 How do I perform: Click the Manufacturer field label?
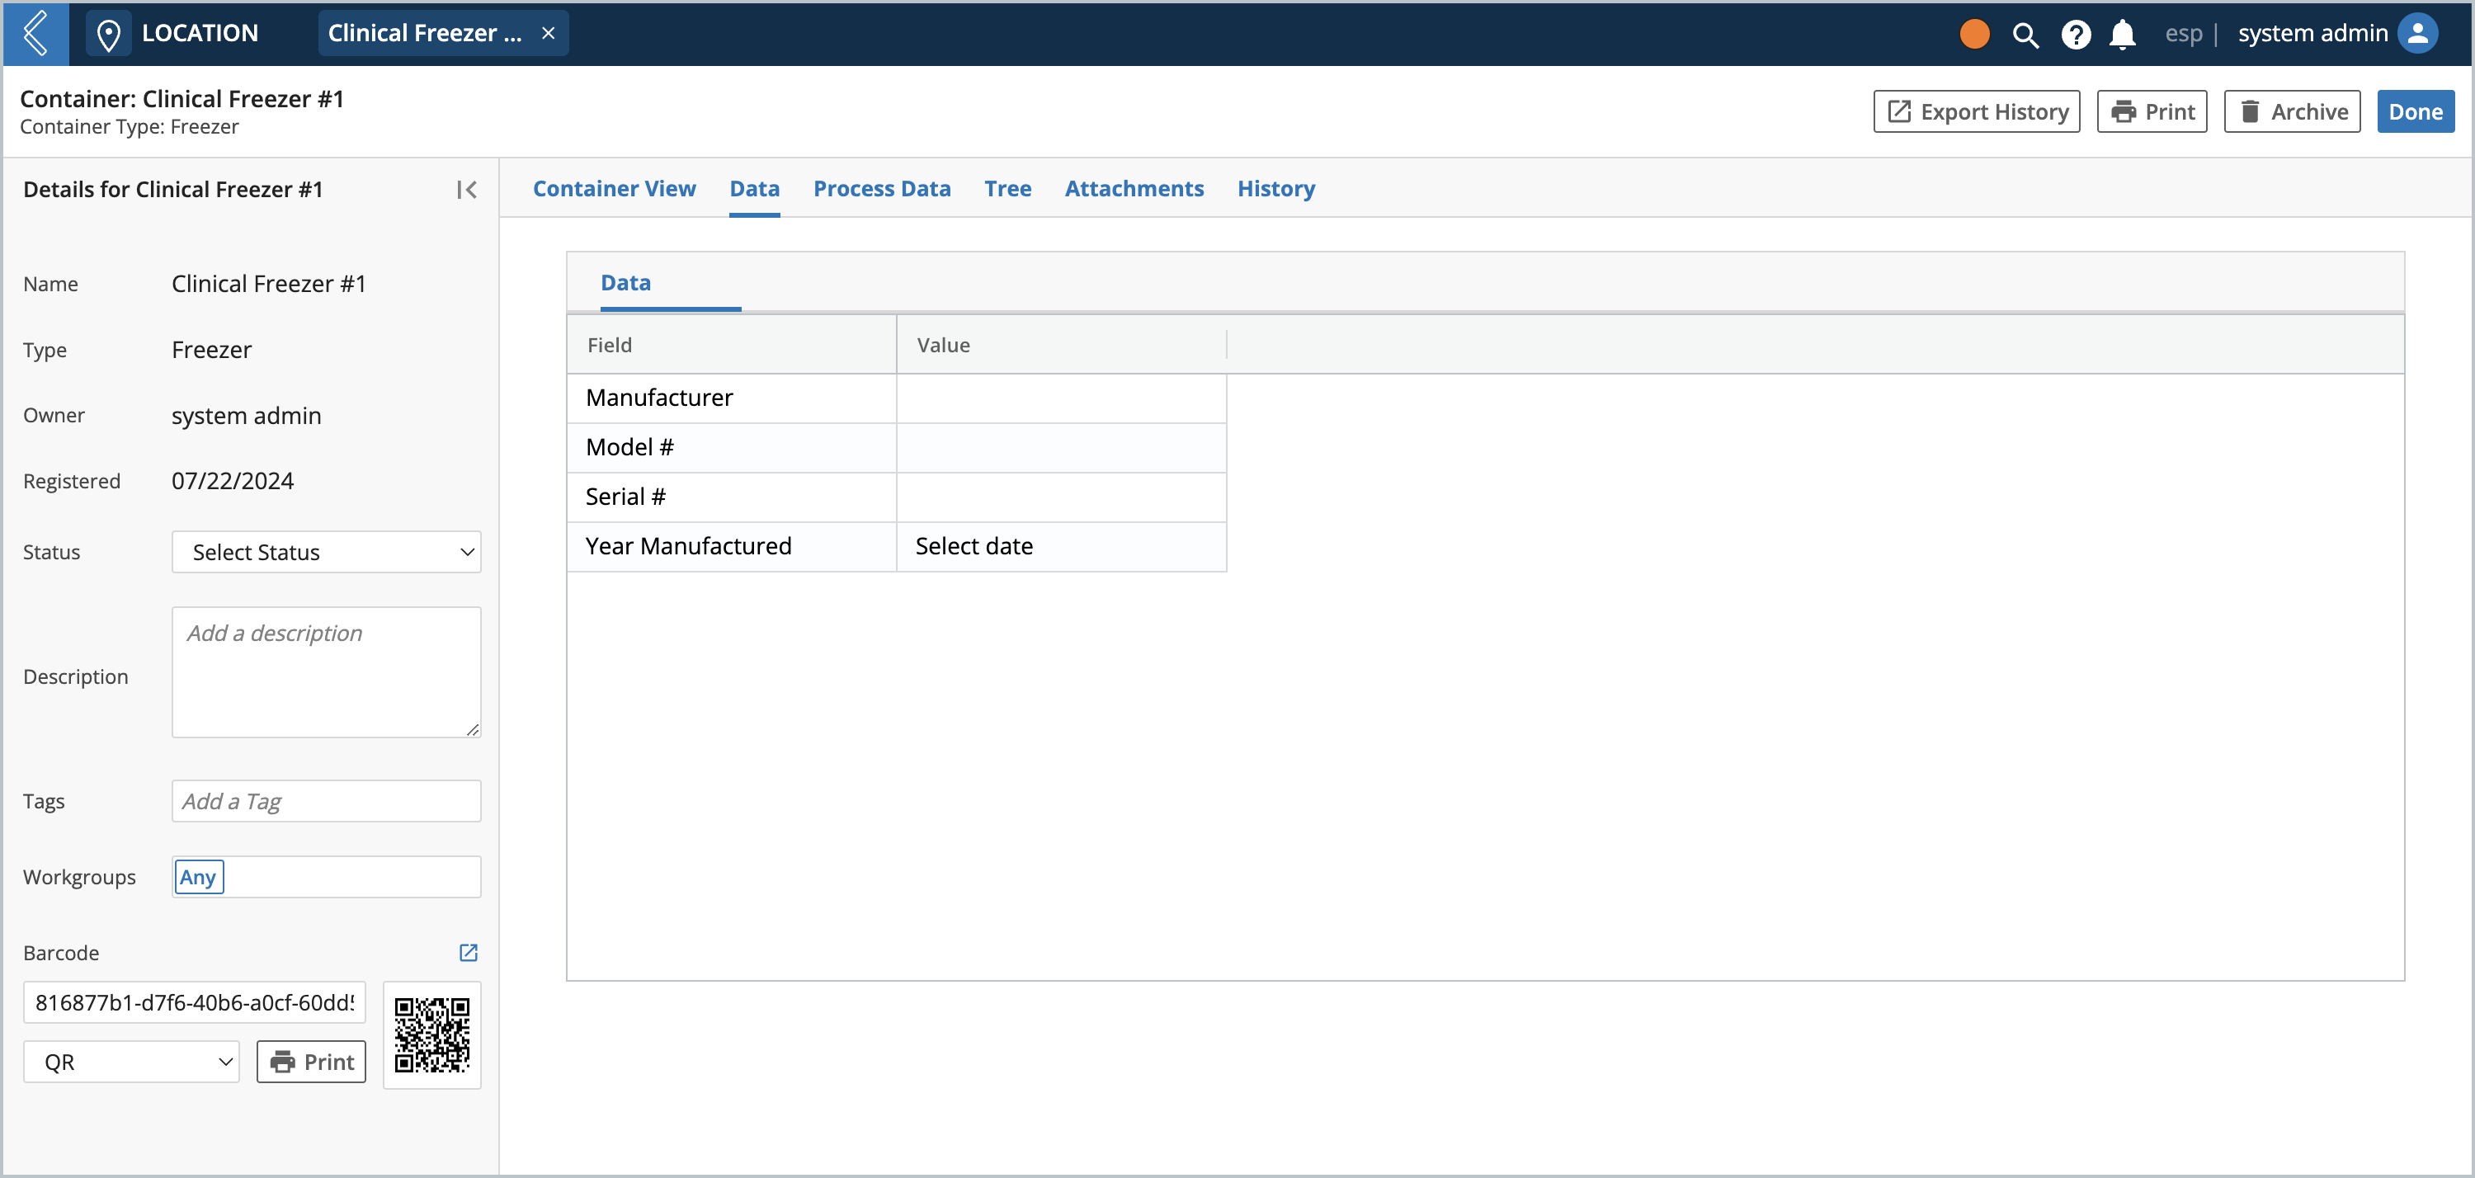pos(659,398)
